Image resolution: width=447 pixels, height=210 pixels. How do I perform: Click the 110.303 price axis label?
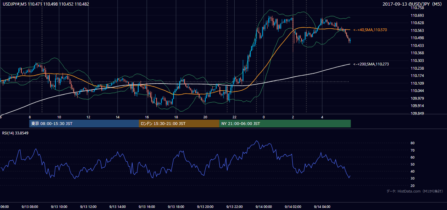point(417,61)
